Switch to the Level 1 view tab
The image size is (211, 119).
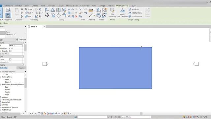(x=34, y=26)
